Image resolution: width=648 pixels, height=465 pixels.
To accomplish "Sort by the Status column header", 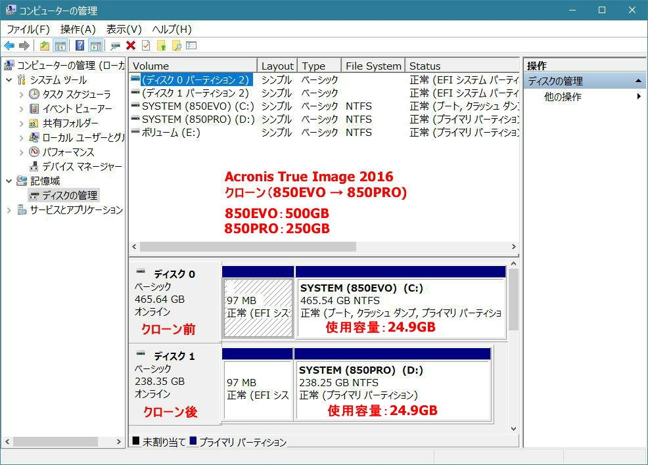I will point(463,66).
